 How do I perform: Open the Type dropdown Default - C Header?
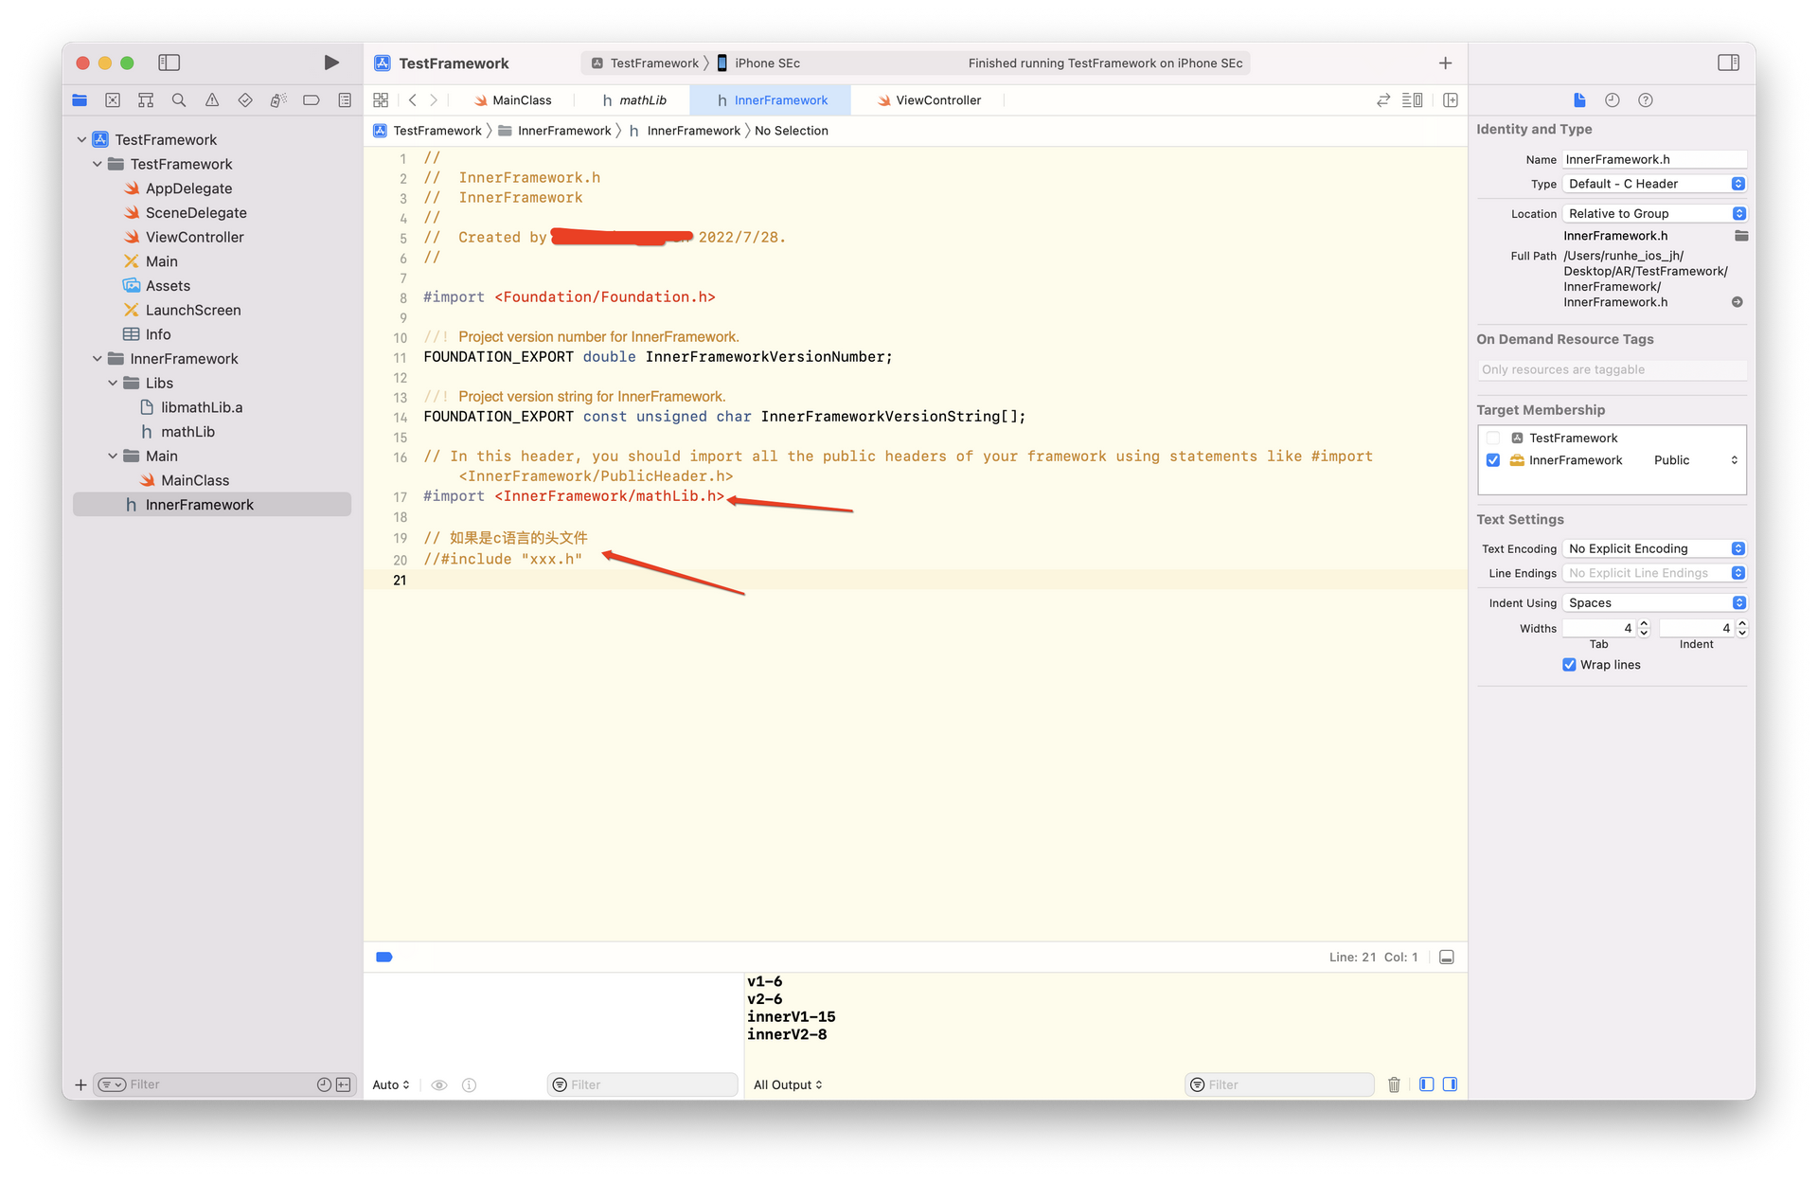tap(1654, 184)
